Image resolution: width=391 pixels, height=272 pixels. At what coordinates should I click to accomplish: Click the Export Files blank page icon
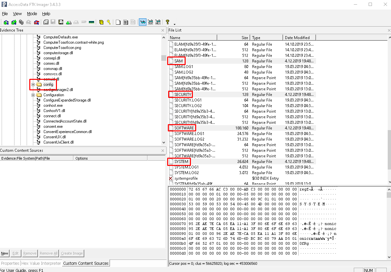click(x=118, y=22)
